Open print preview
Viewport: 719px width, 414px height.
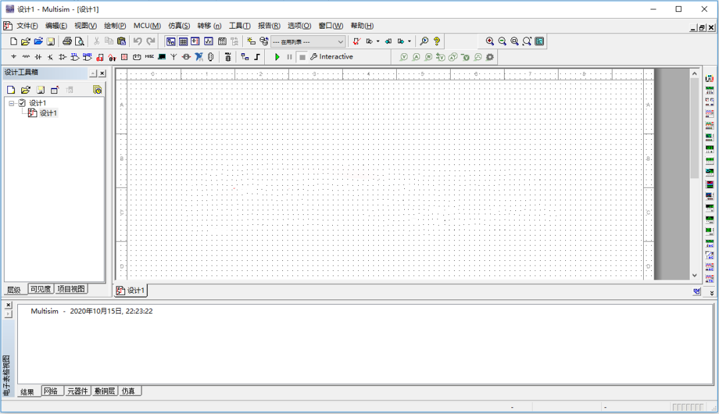point(79,41)
